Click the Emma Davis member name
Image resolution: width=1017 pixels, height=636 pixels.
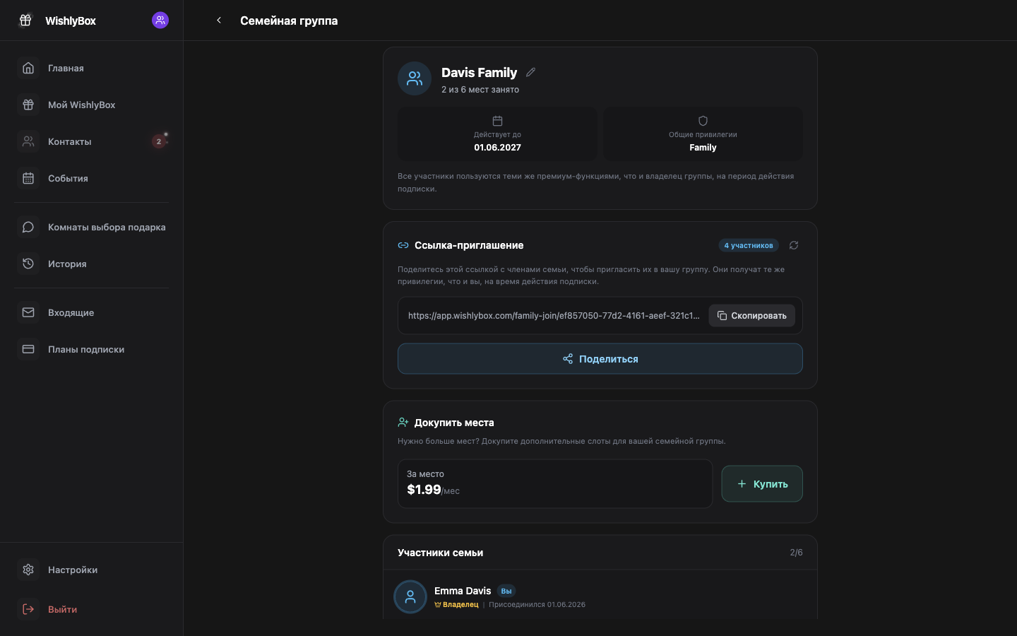[x=463, y=591]
